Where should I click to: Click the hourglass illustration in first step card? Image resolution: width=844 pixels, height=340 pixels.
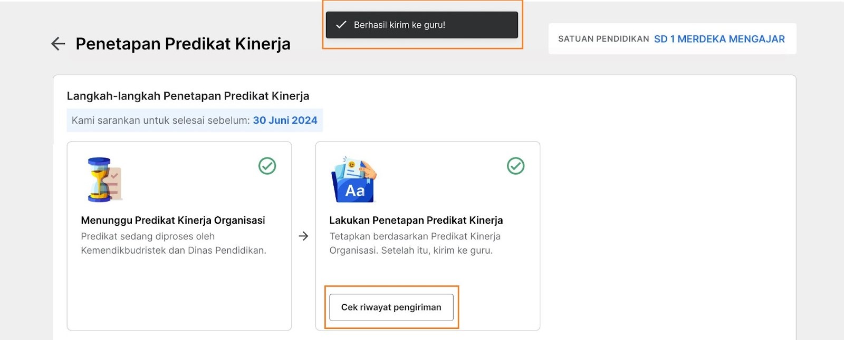[x=104, y=179]
